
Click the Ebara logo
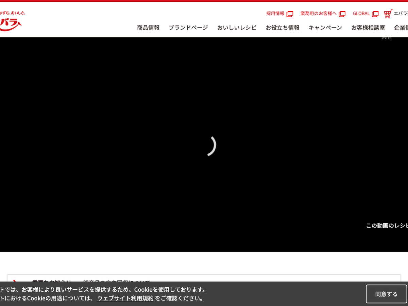pos(10,21)
